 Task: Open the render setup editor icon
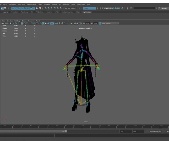pyautogui.click(x=119, y=8)
